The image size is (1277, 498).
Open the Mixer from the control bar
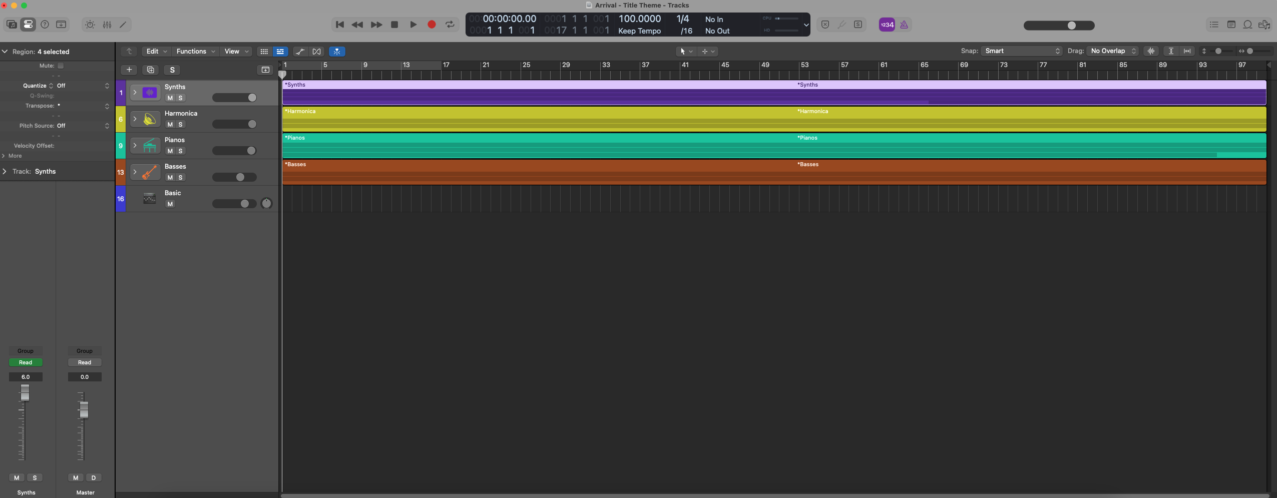coord(107,25)
